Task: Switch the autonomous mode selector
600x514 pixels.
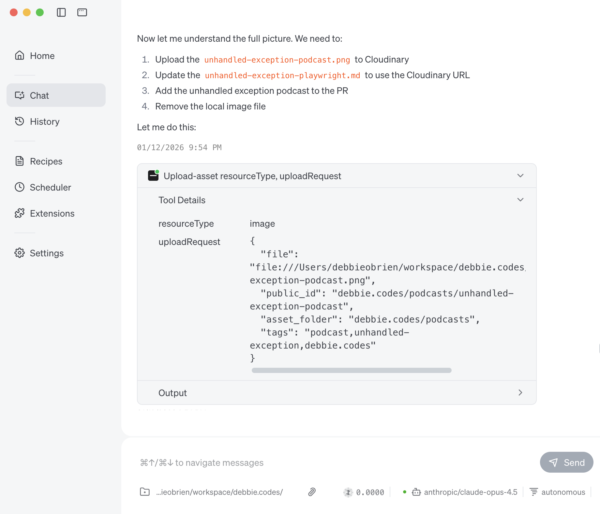Action: (558, 492)
